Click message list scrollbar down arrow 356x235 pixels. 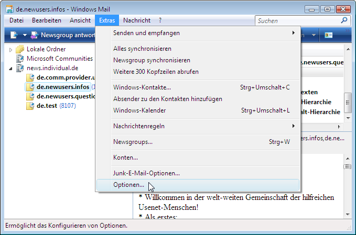[x=348, y=118]
